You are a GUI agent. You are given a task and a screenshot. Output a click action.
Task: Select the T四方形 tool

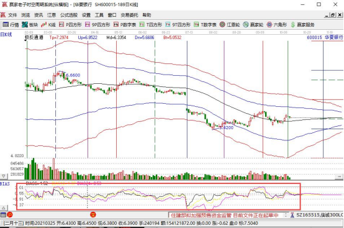pos(150,25)
